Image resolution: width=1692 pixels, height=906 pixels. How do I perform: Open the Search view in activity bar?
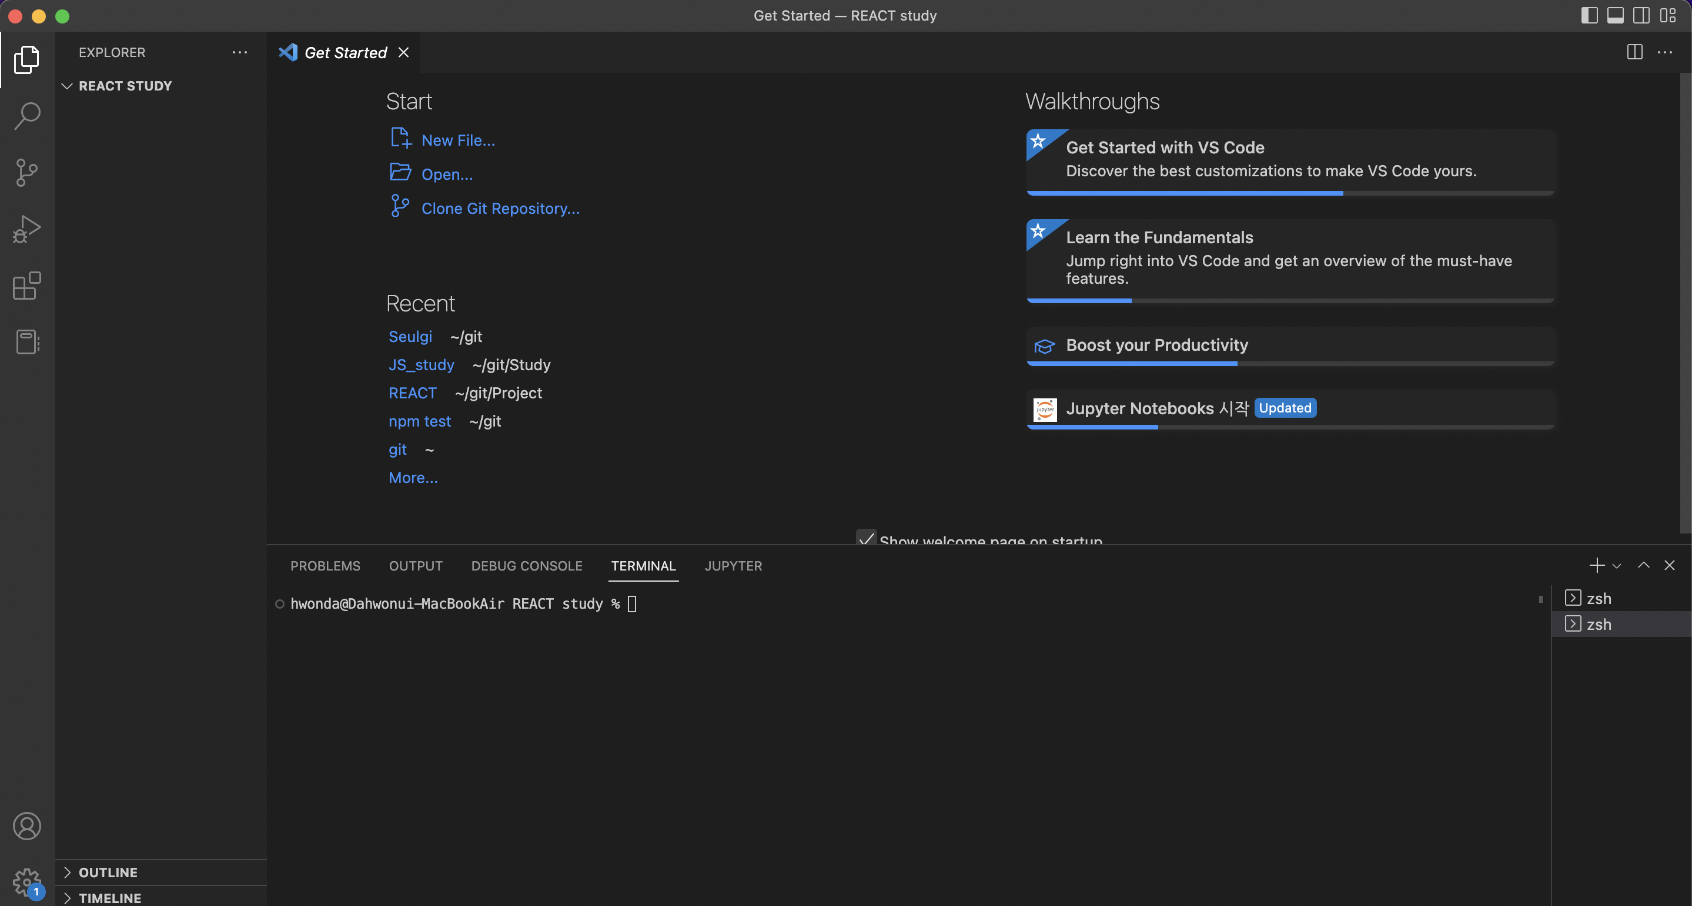point(27,116)
